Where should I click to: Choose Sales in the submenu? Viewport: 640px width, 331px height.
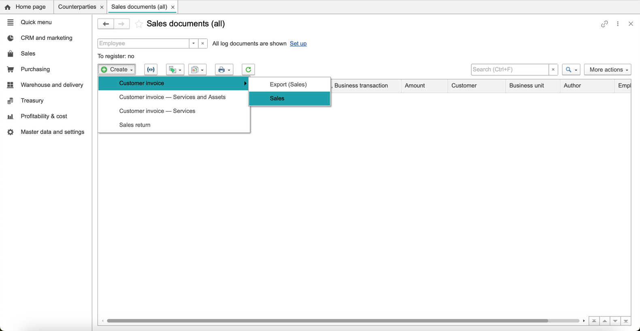pyautogui.click(x=289, y=98)
